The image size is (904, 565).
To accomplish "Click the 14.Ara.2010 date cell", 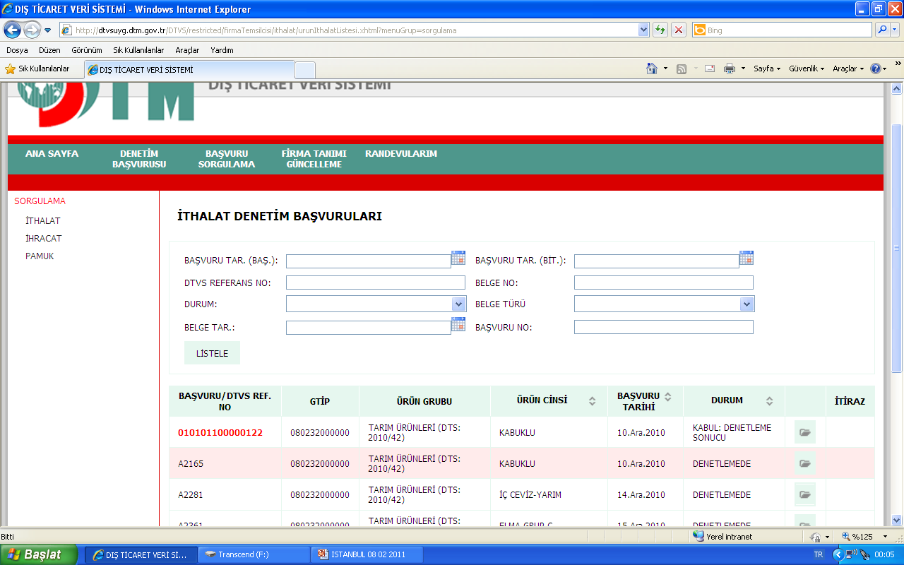I will tap(646, 494).
